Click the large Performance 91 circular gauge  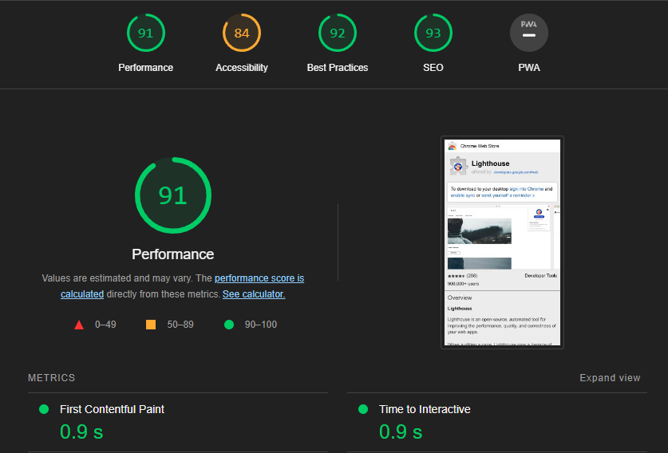tap(173, 195)
